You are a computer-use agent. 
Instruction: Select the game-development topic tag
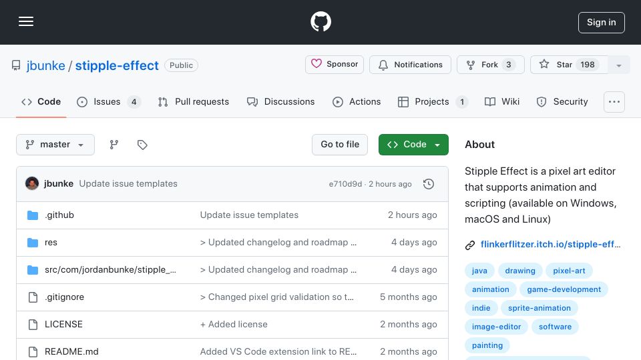click(564, 289)
